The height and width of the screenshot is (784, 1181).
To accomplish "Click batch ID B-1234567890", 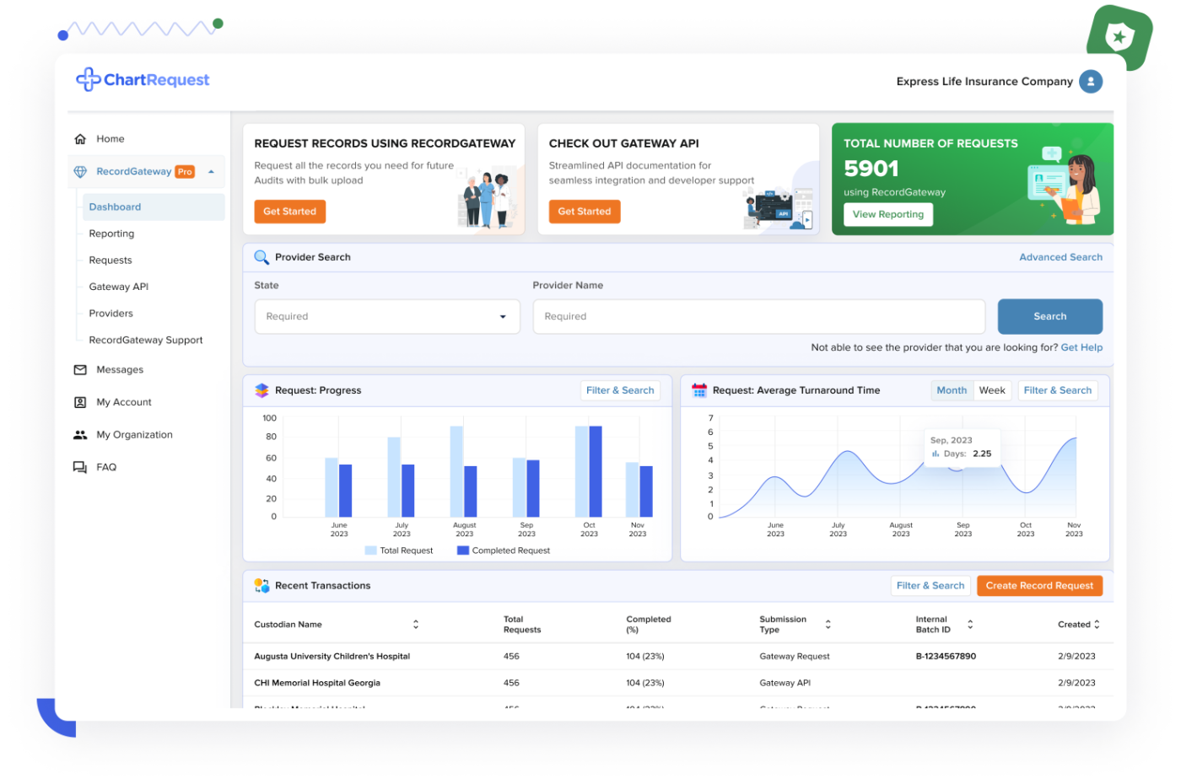I will click(x=946, y=656).
